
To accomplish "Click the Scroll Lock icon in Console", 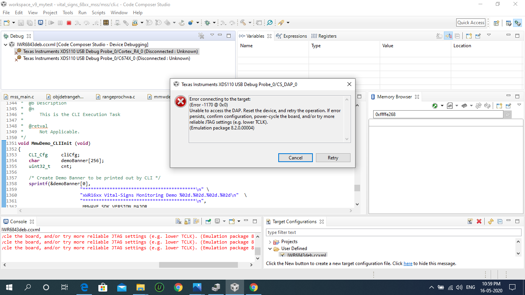I will pyautogui.click(x=187, y=221).
